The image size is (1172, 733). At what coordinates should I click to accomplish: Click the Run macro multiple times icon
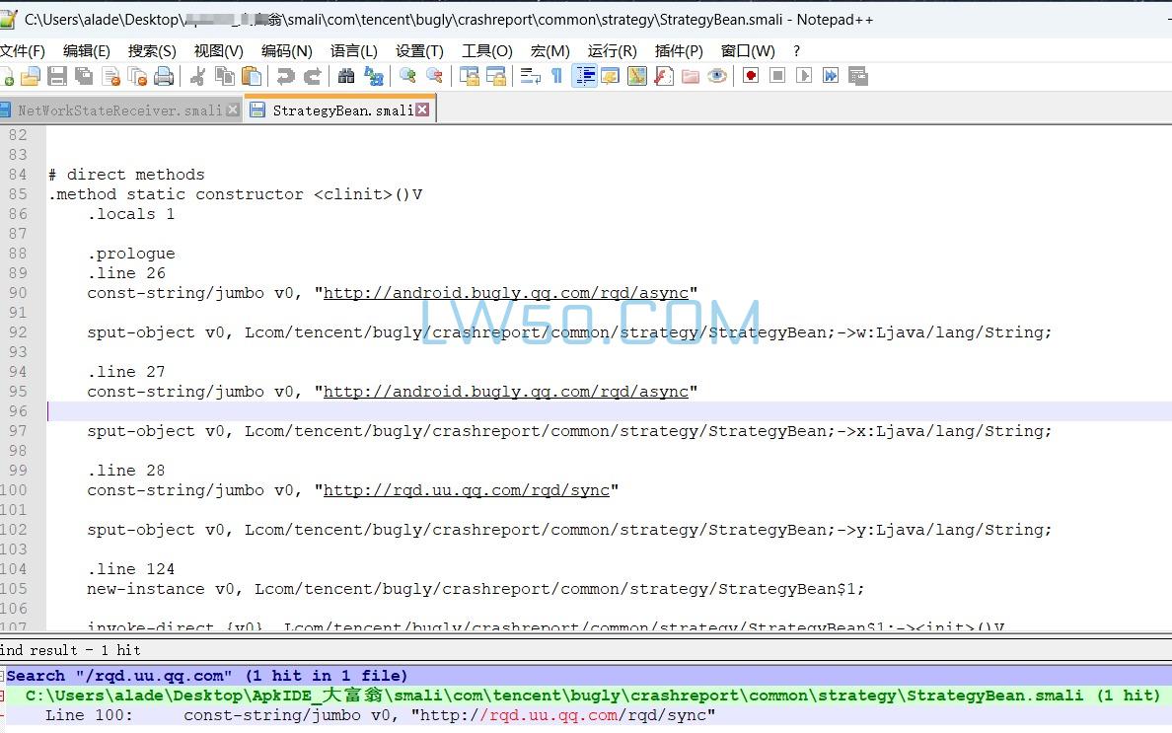831,76
